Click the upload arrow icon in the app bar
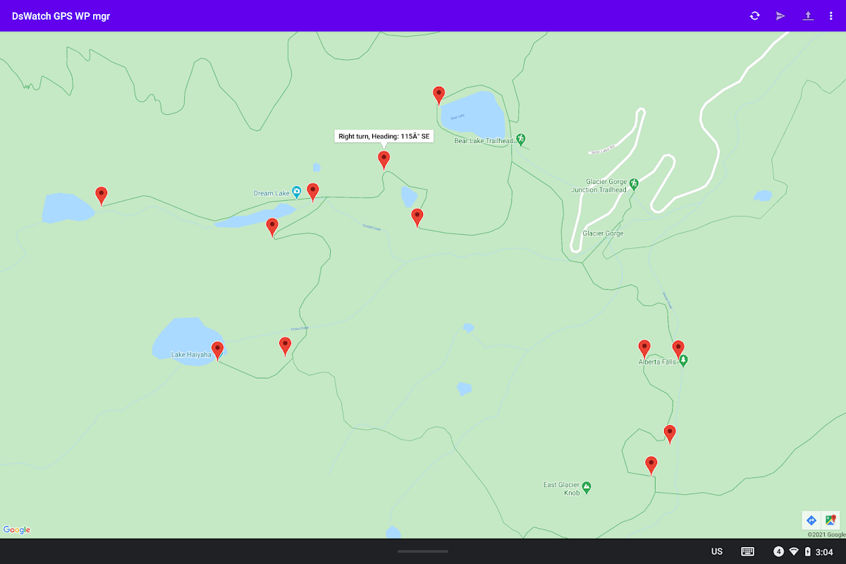The width and height of the screenshot is (846, 564). (808, 16)
